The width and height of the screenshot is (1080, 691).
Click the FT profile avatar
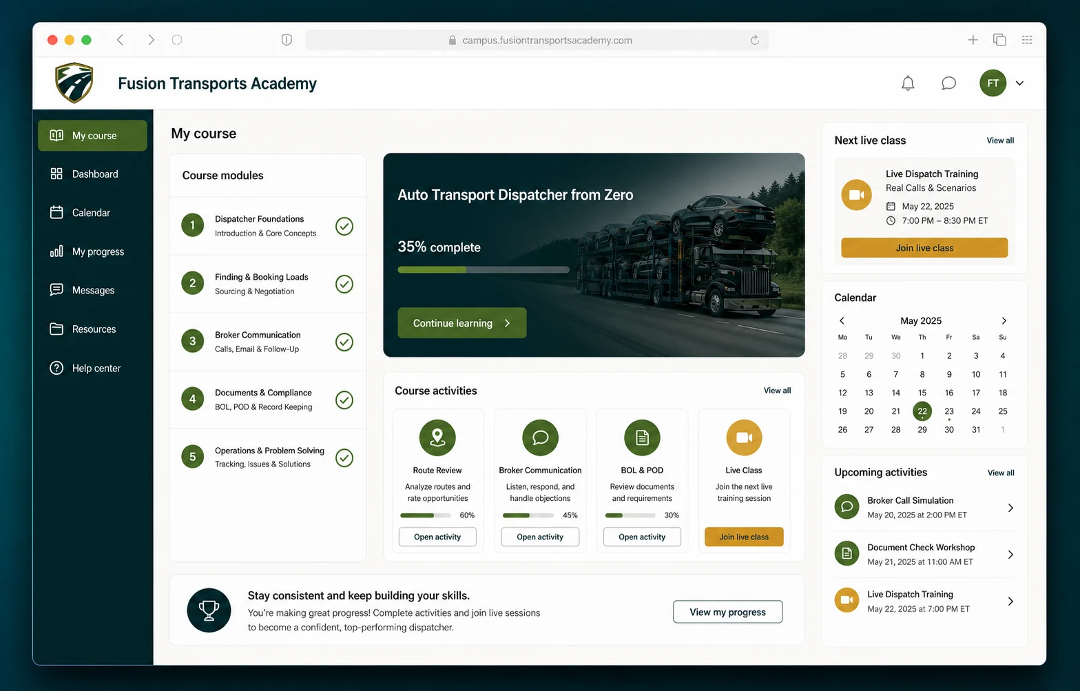tap(993, 83)
